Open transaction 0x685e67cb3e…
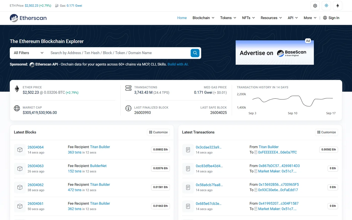This screenshot has width=352, height=220. point(209,204)
